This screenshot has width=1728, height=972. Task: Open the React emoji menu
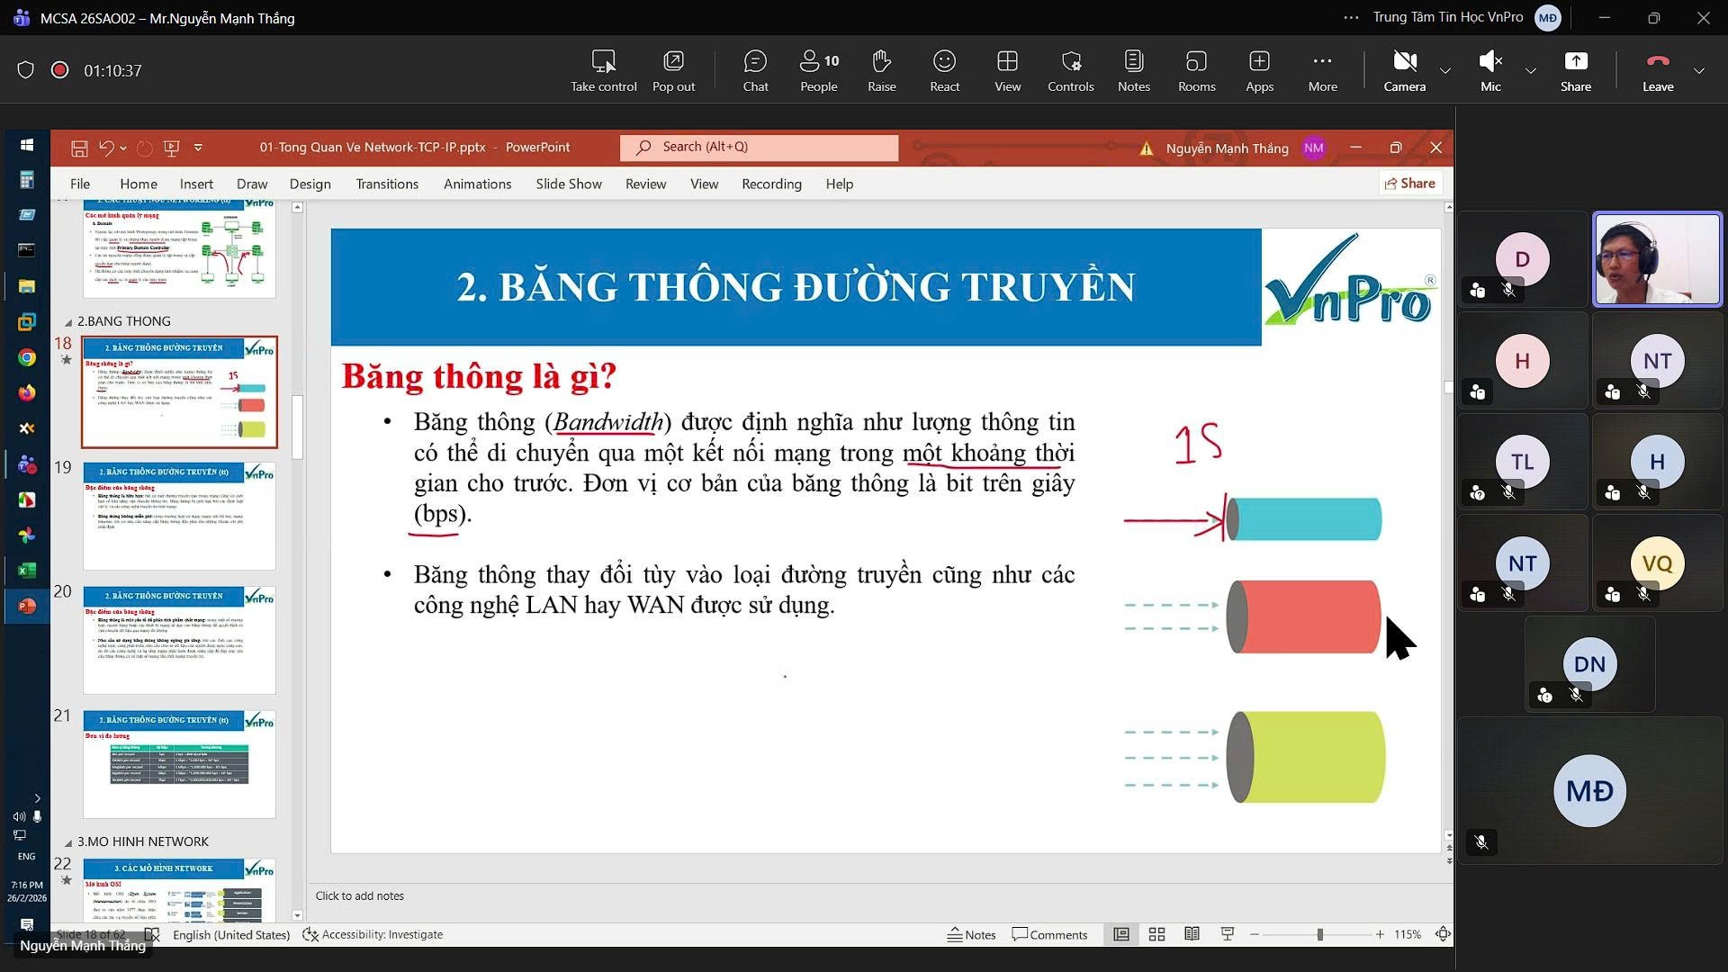point(944,70)
